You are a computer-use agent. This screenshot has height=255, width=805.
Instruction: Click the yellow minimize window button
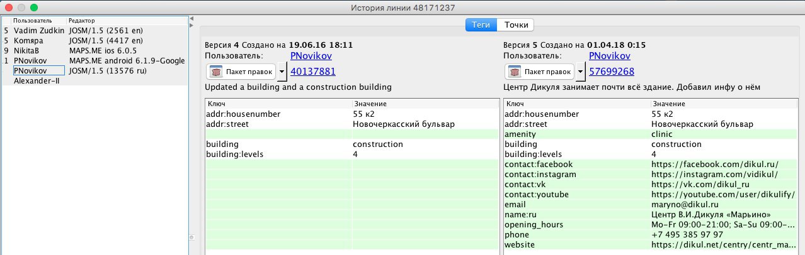pos(21,8)
